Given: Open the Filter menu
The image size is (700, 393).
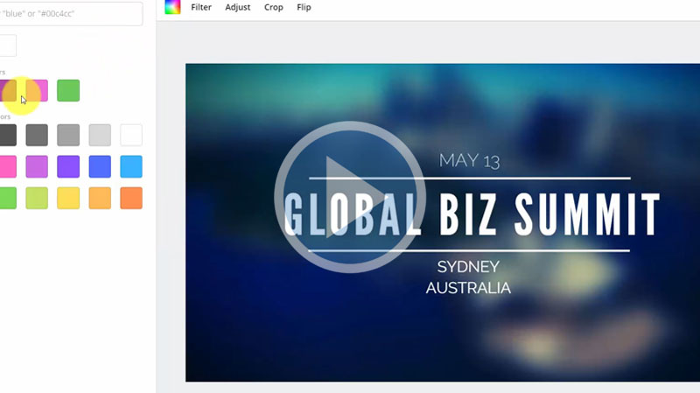Looking at the screenshot, I should (201, 7).
